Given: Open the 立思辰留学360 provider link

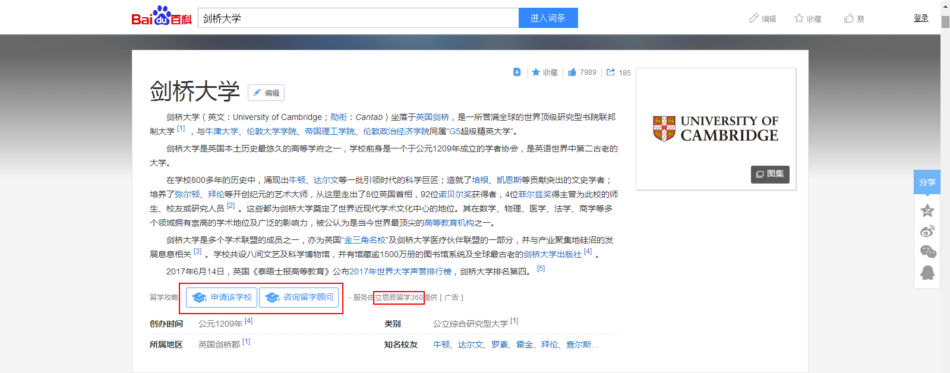Looking at the screenshot, I should point(399,298).
